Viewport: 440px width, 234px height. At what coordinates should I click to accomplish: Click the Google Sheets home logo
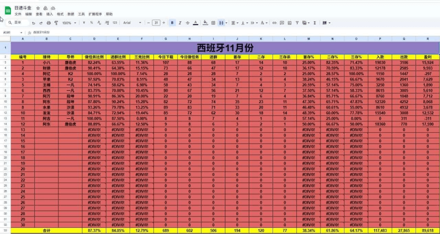pyautogui.click(x=8, y=11)
